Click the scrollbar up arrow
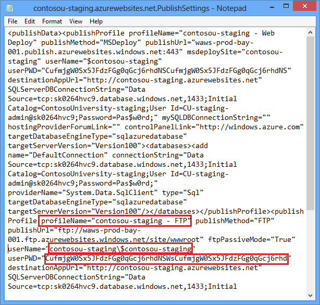 (311, 32)
